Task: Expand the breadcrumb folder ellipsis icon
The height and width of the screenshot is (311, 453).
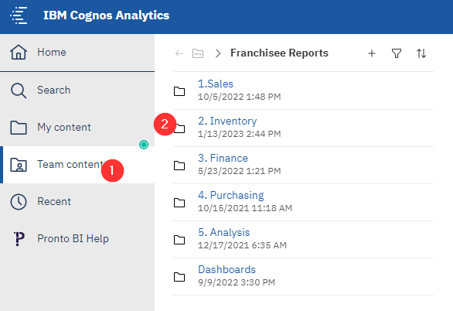Action: (x=198, y=53)
